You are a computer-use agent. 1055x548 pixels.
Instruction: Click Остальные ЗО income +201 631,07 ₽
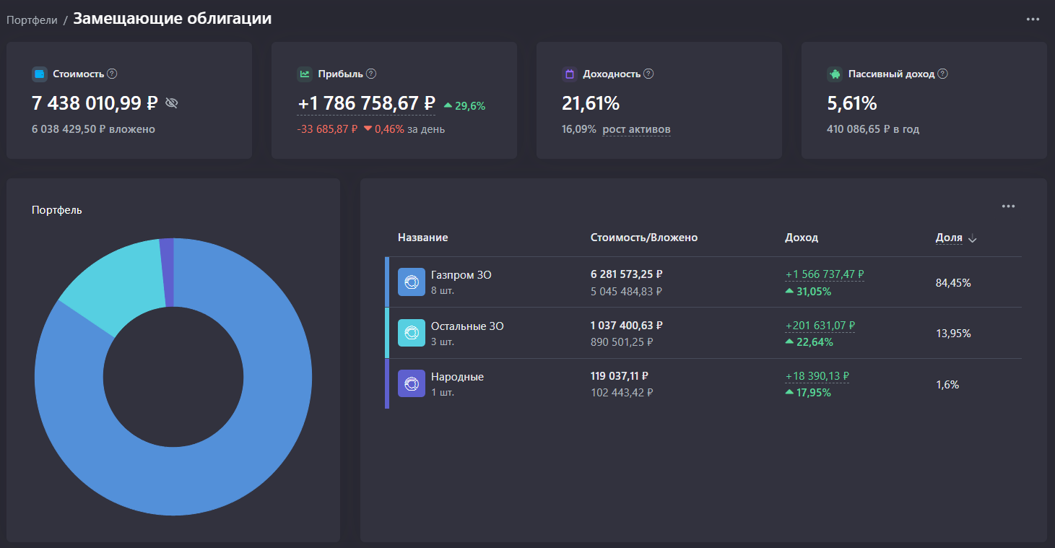point(820,326)
